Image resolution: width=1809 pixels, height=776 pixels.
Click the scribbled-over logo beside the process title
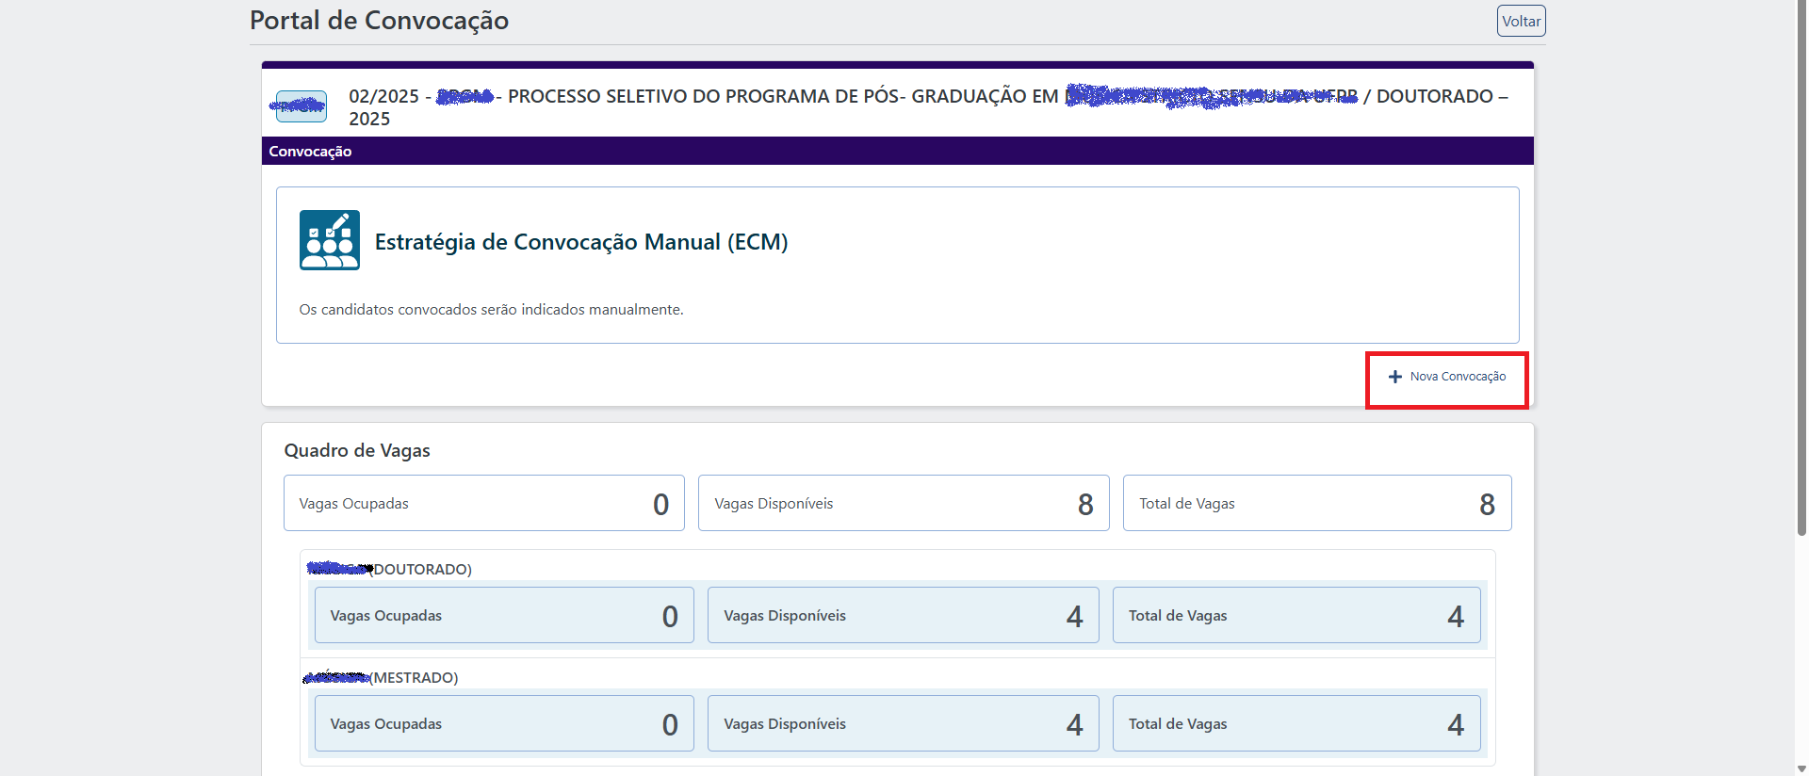301,106
